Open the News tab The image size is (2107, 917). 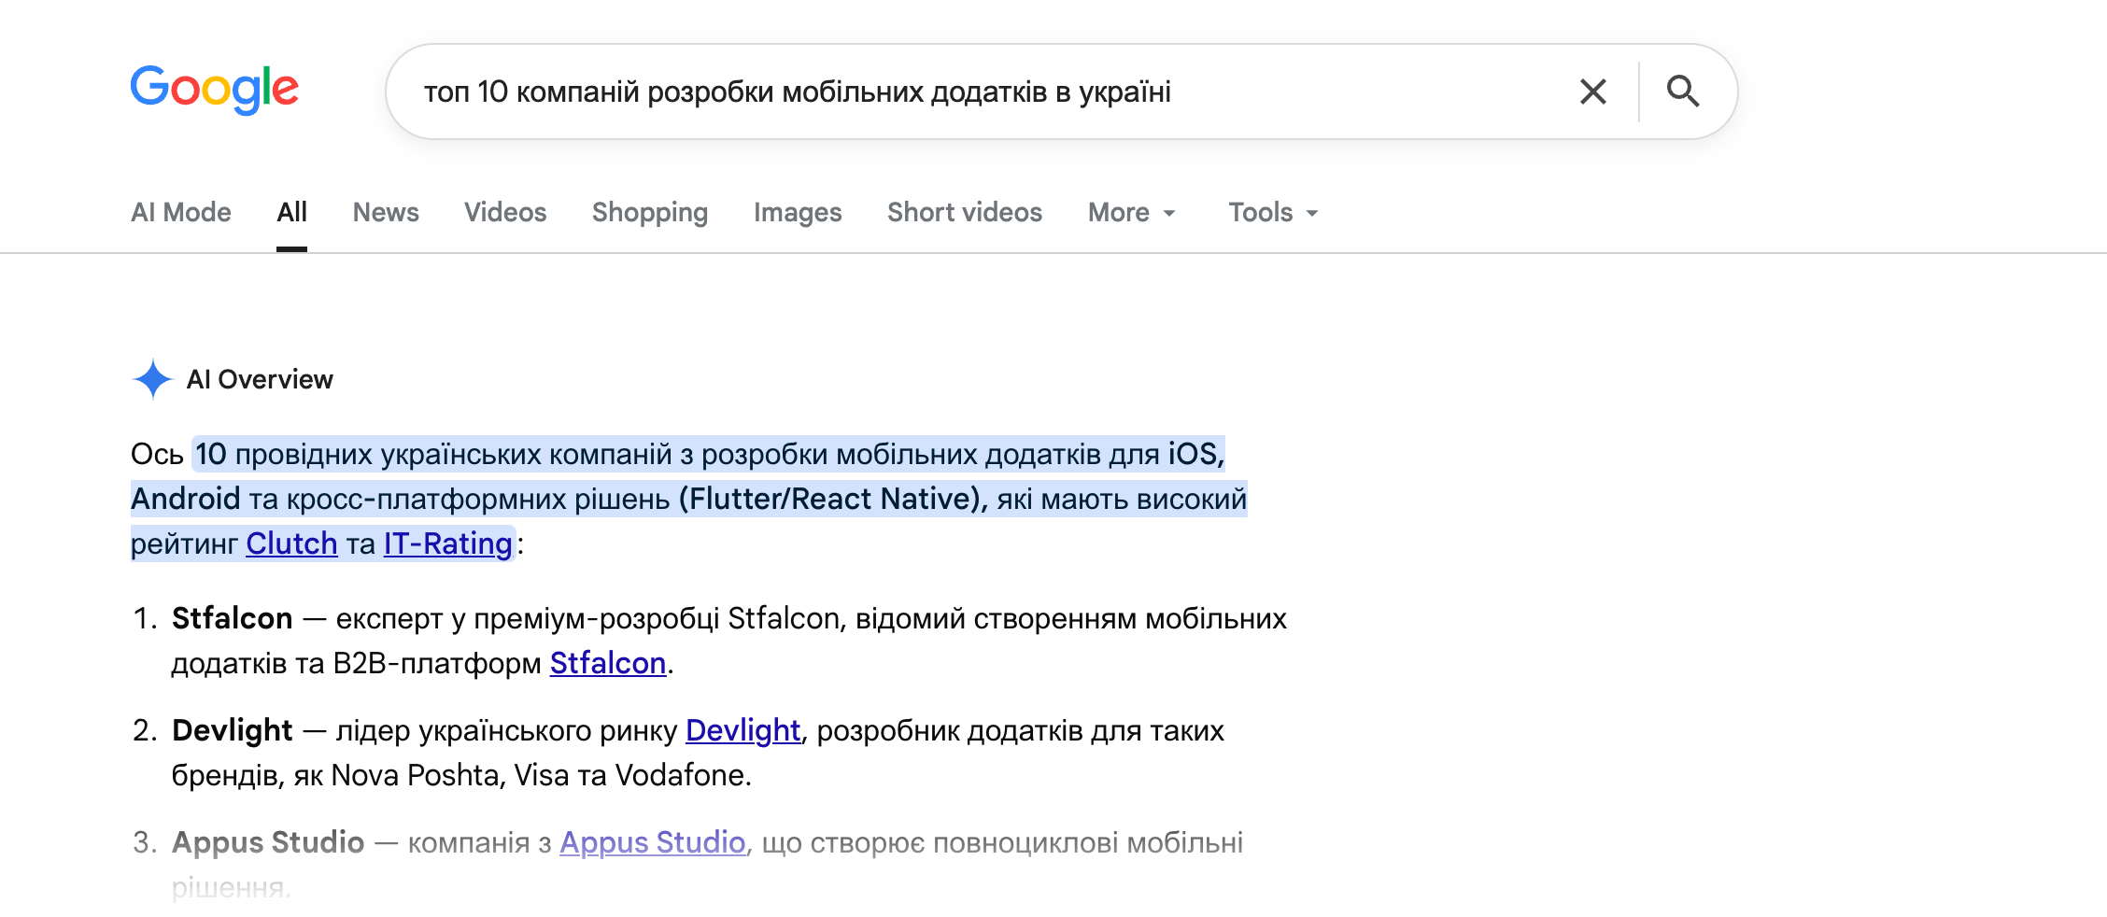386,213
